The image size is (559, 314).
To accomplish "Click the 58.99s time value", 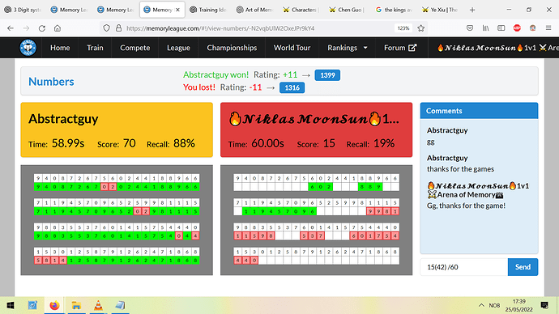I will pyautogui.click(x=68, y=143).
